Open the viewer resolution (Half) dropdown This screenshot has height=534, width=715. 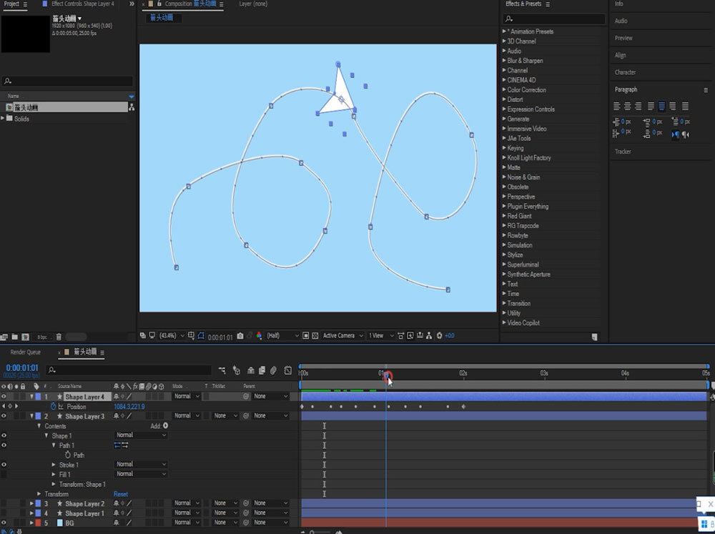point(282,335)
